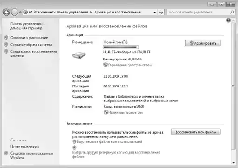The width and height of the screenshot is (238, 168).
Task: Click the disk space usage bar
Action: point(121,47)
